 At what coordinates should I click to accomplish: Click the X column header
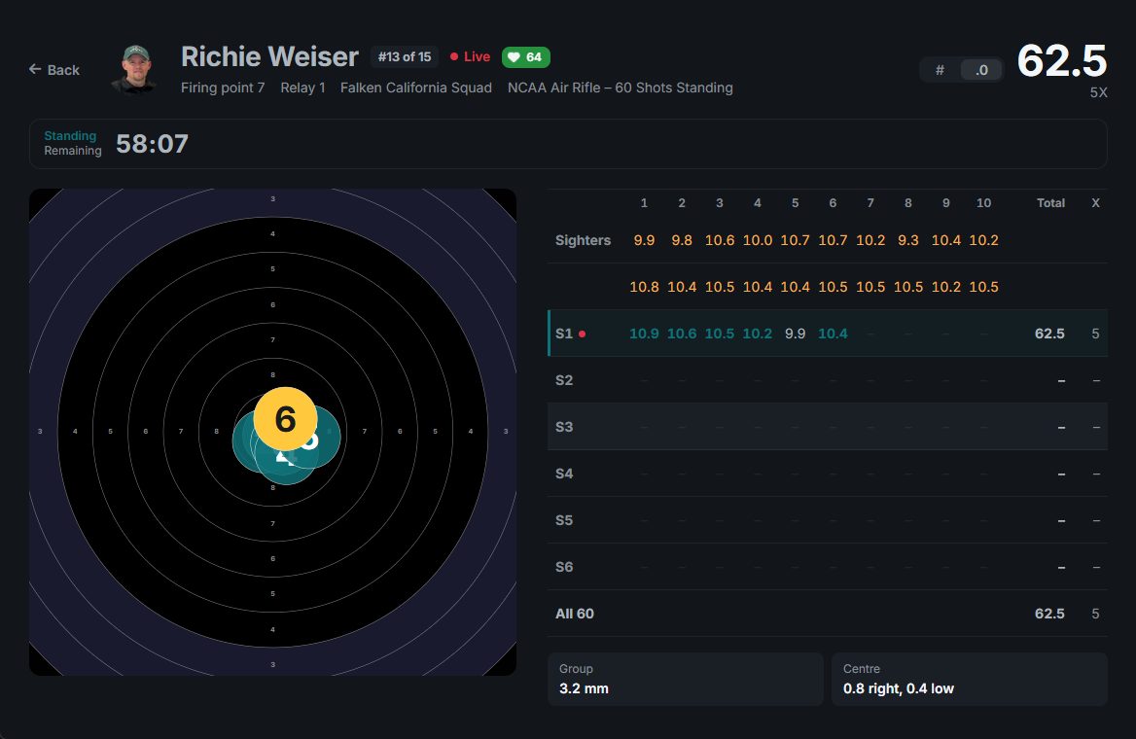[1095, 203]
